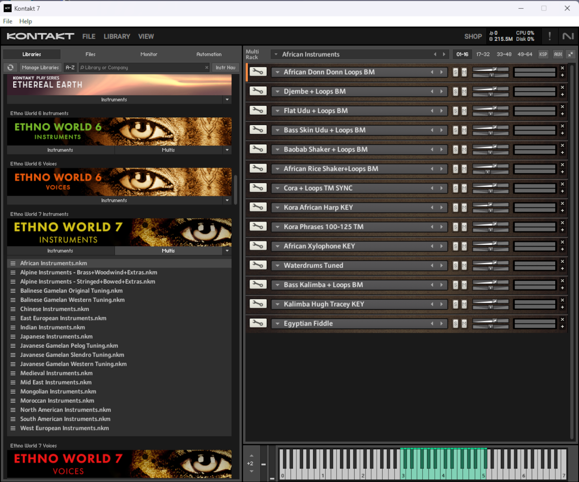Toggle the AUX sends button
Viewport: 579px width, 482px height.
click(x=558, y=54)
